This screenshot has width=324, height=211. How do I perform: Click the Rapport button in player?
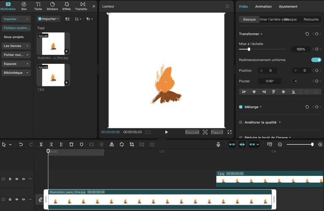click(217, 132)
